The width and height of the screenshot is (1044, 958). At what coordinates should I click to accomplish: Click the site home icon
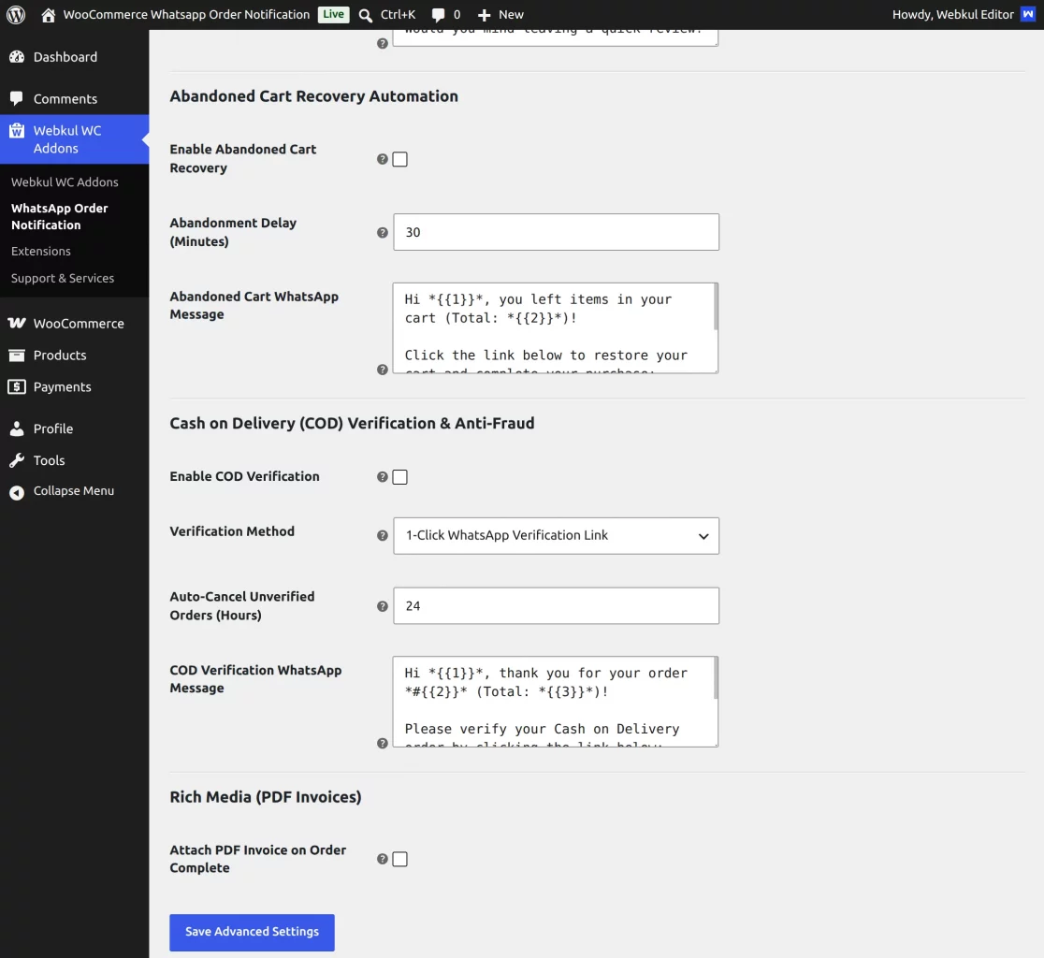48,15
